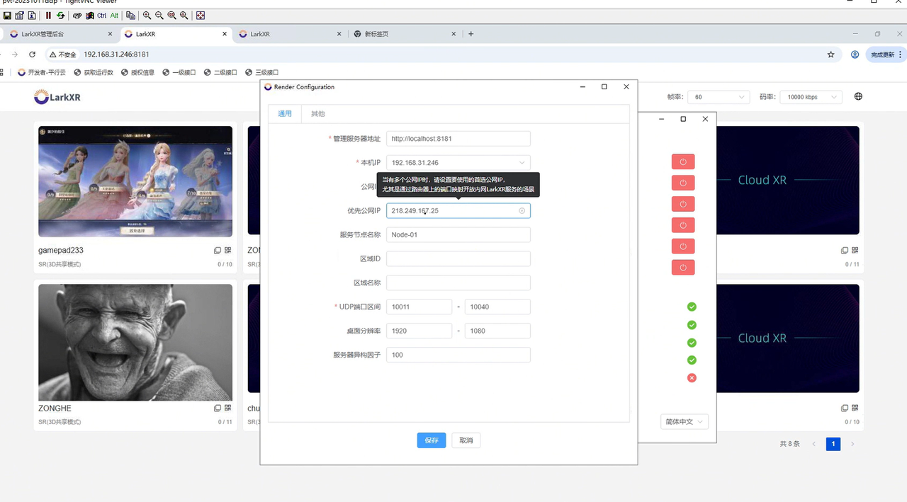Open TightVNC file transfer icon
This screenshot has width=907, height=502.
130,15
